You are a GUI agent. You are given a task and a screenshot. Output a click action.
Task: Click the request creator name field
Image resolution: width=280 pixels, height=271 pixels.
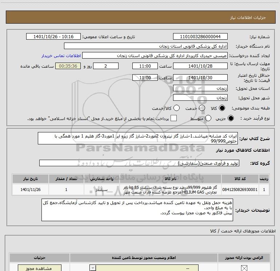pyautogui.click(x=155, y=56)
